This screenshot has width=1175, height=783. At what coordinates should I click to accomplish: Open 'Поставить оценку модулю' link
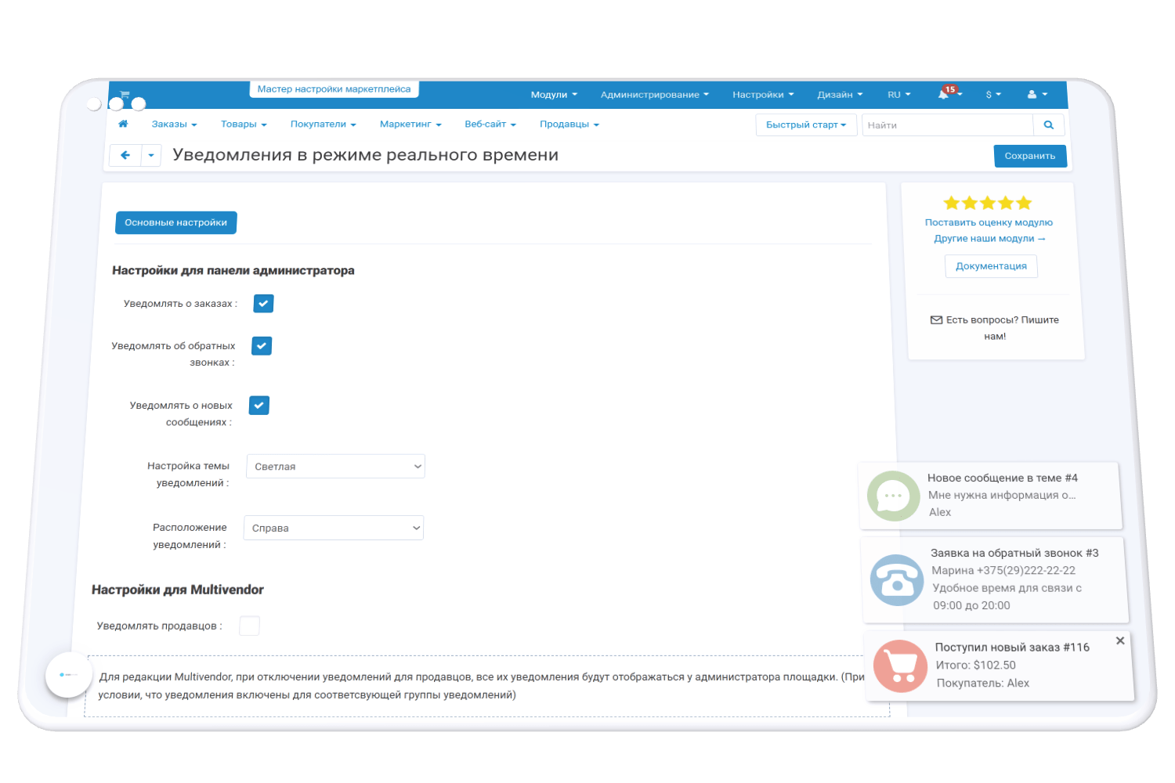click(x=989, y=222)
